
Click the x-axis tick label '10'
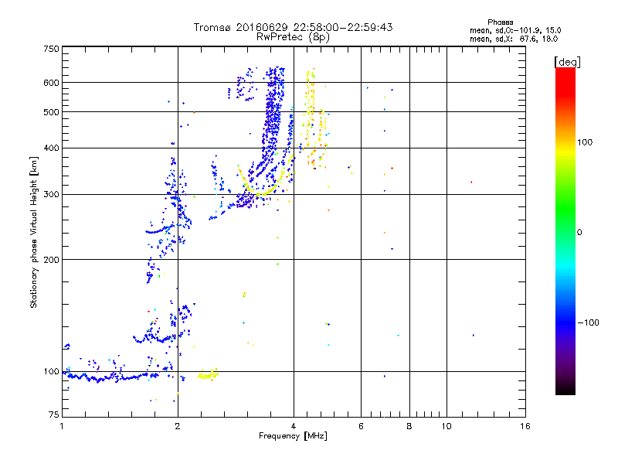click(x=447, y=426)
